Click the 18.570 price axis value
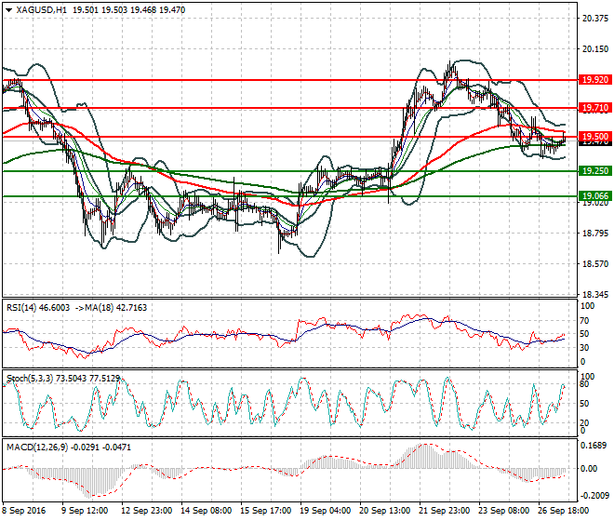Viewport: 614px width, 521px height. click(x=595, y=263)
